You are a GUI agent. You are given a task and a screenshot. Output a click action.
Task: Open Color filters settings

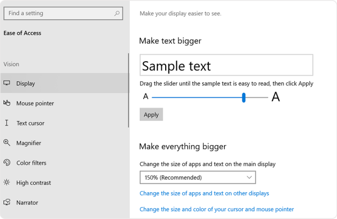tap(65, 163)
